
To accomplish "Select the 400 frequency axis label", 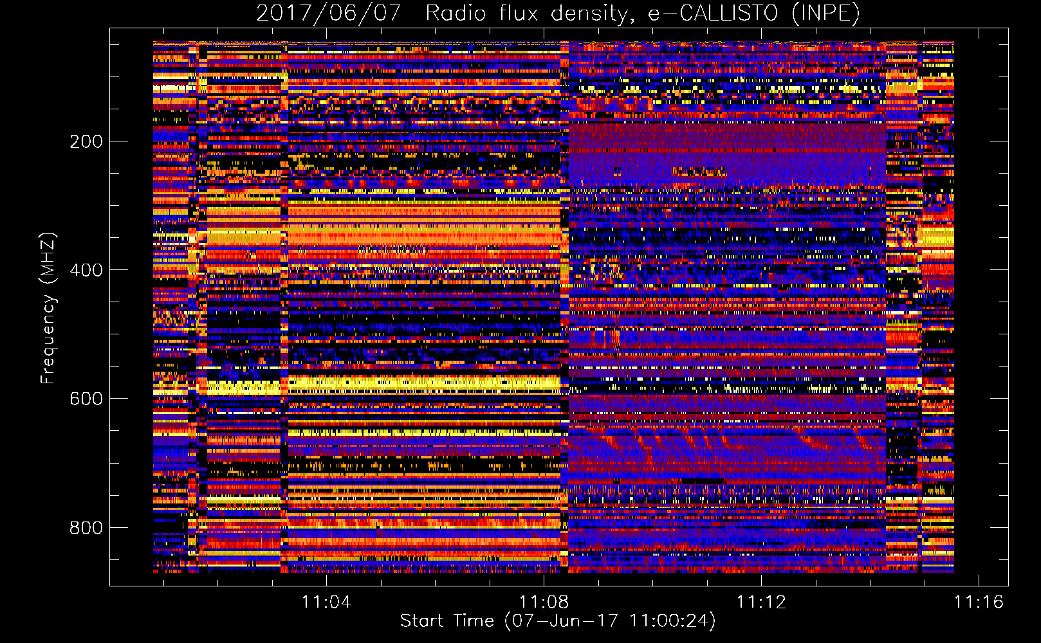I will tap(86, 270).
